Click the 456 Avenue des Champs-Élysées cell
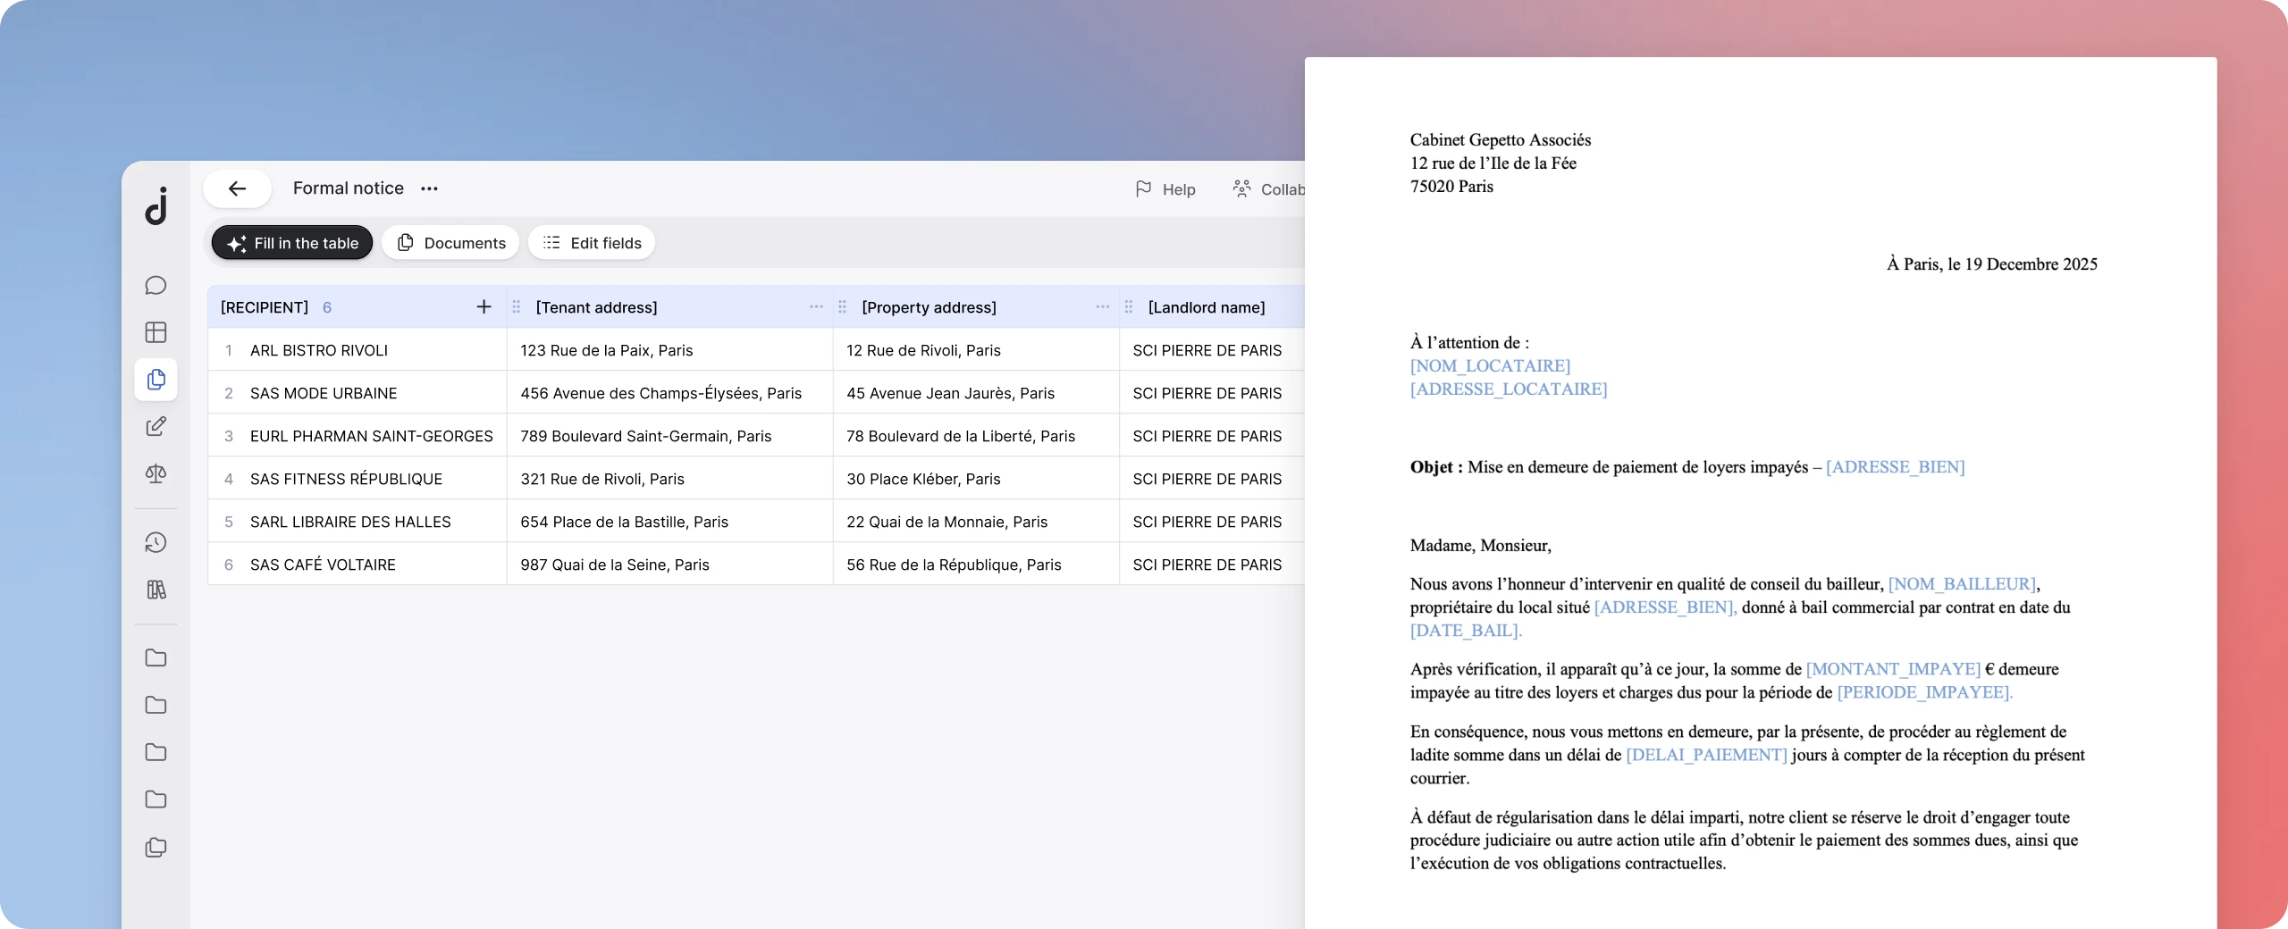The width and height of the screenshot is (2288, 929). click(669, 393)
